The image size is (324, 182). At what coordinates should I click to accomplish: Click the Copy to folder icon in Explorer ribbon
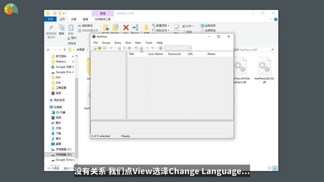[x=115, y=28]
